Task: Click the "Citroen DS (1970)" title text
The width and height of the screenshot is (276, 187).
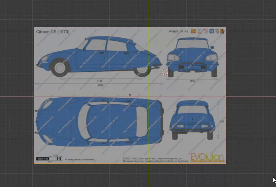Action: (x=53, y=32)
